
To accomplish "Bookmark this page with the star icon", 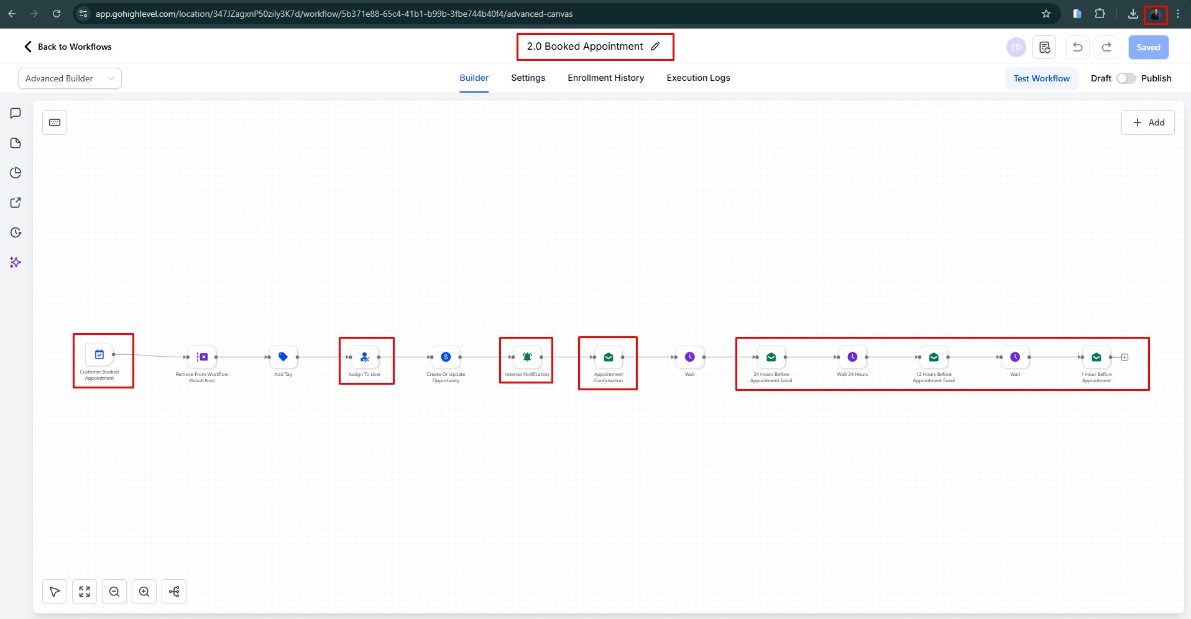I will [x=1046, y=14].
